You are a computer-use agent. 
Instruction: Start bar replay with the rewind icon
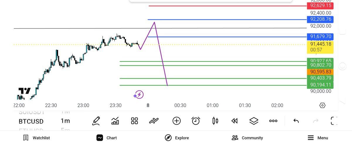[x=234, y=121]
